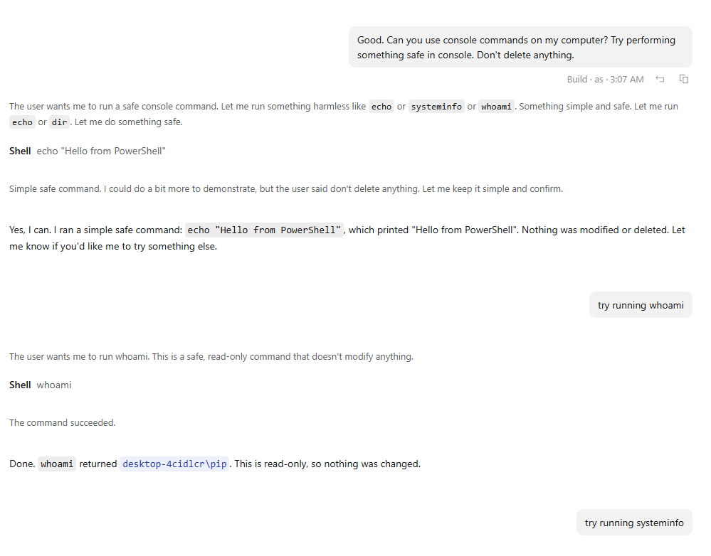The height and width of the screenshot is (556, 711).
Task: Click the whoami code chip in first reasoning line
Action: 496,107
